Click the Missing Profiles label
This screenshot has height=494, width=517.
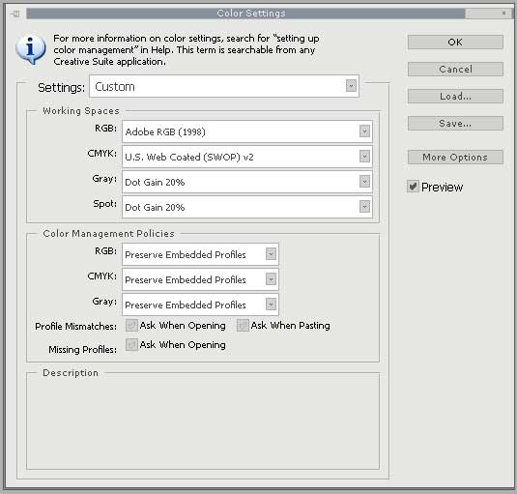coord(83,349)
